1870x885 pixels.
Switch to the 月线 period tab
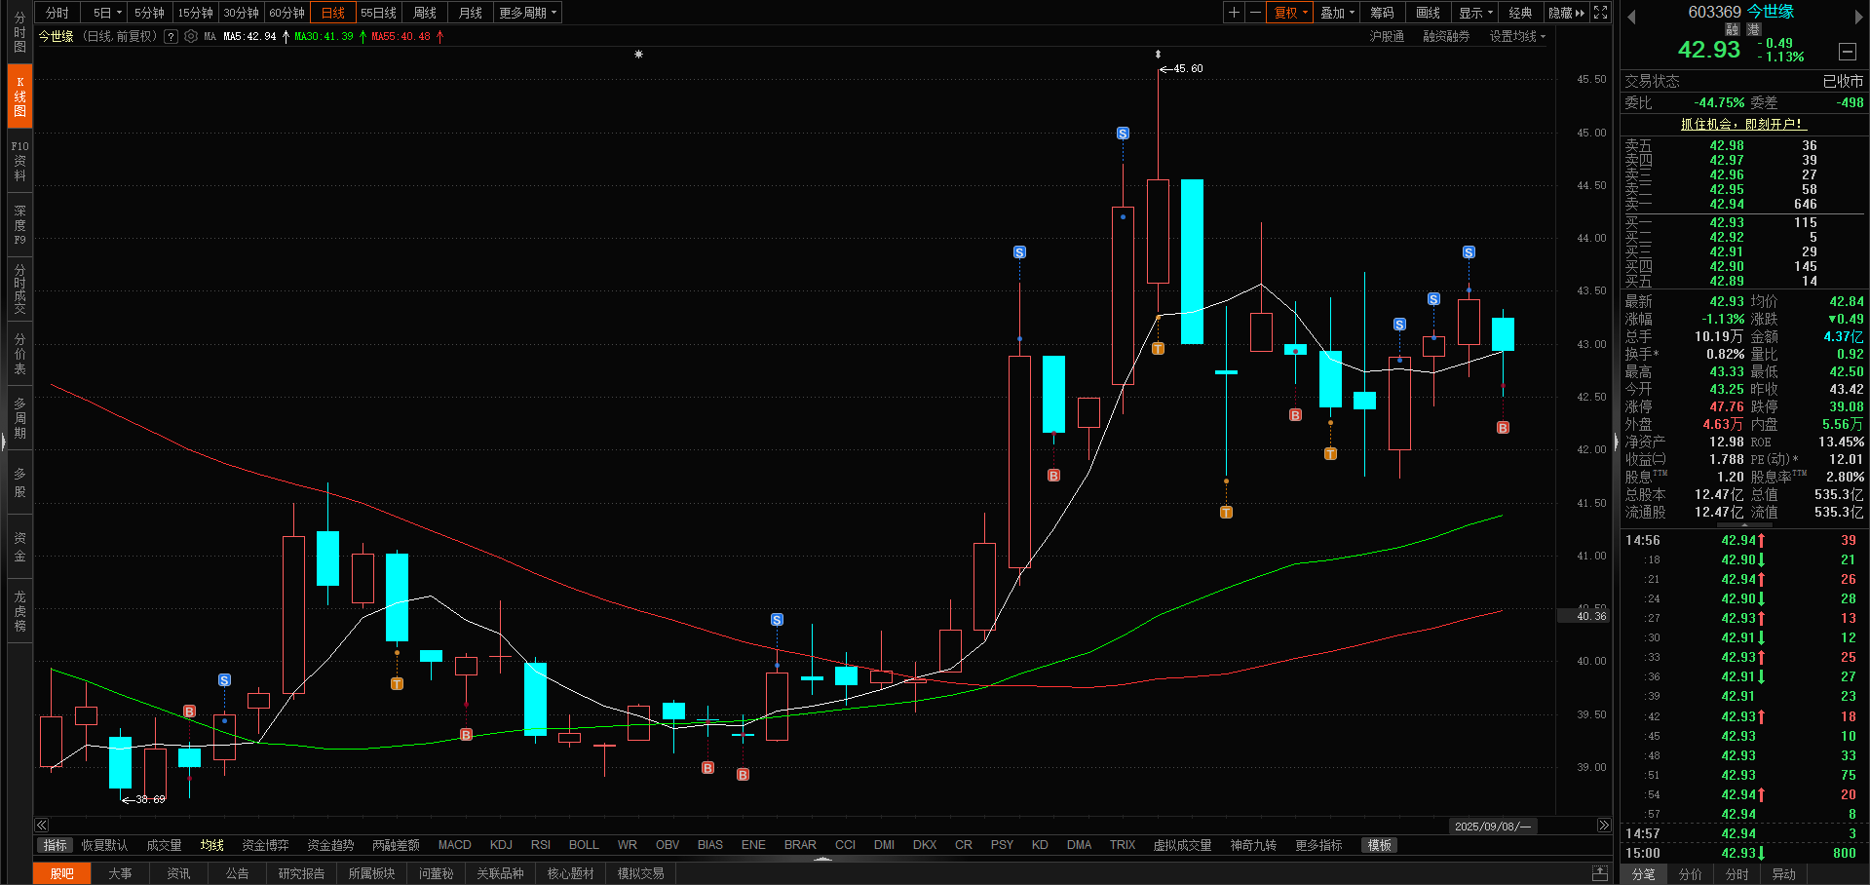click(x=471, y=13)
